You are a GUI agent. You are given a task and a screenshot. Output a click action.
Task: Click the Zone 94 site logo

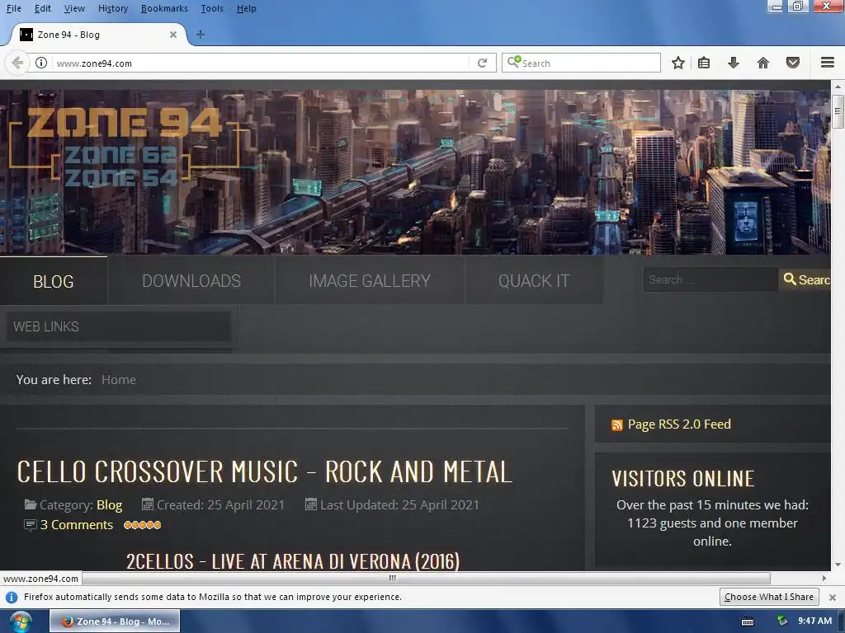(124, 147)
